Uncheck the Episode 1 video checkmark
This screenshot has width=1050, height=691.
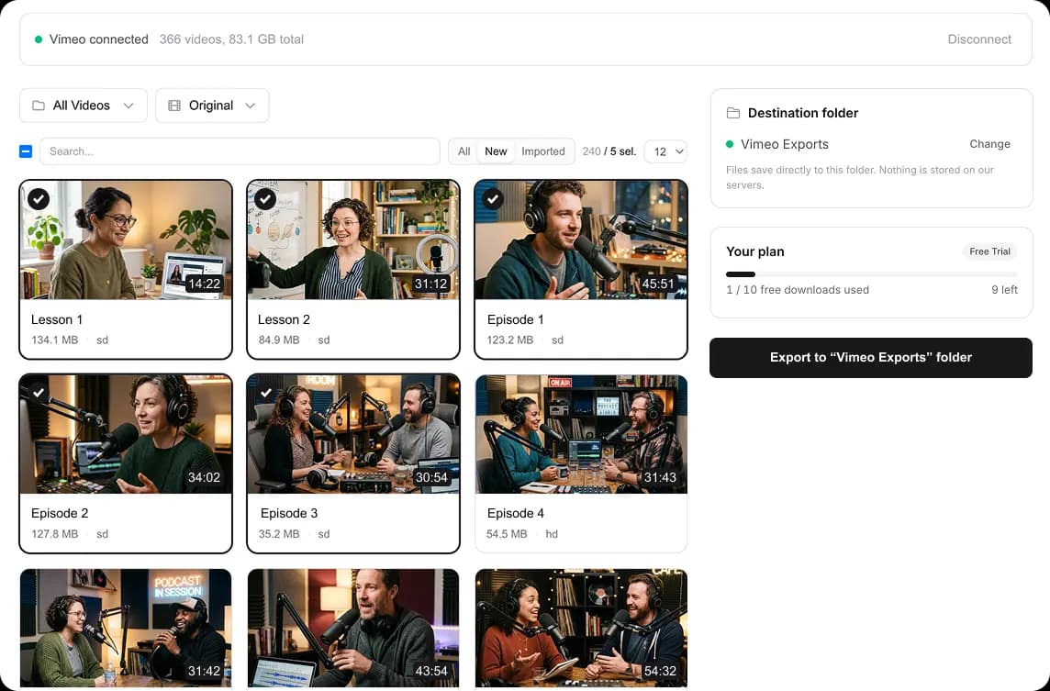click(493, 198)
